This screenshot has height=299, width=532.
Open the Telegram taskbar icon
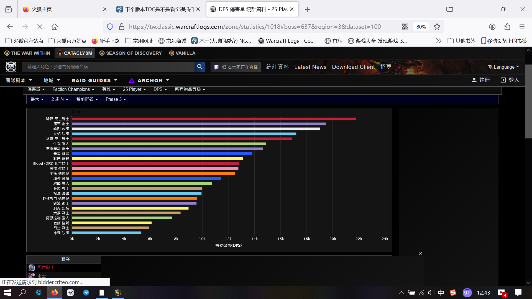coord(86,293)
